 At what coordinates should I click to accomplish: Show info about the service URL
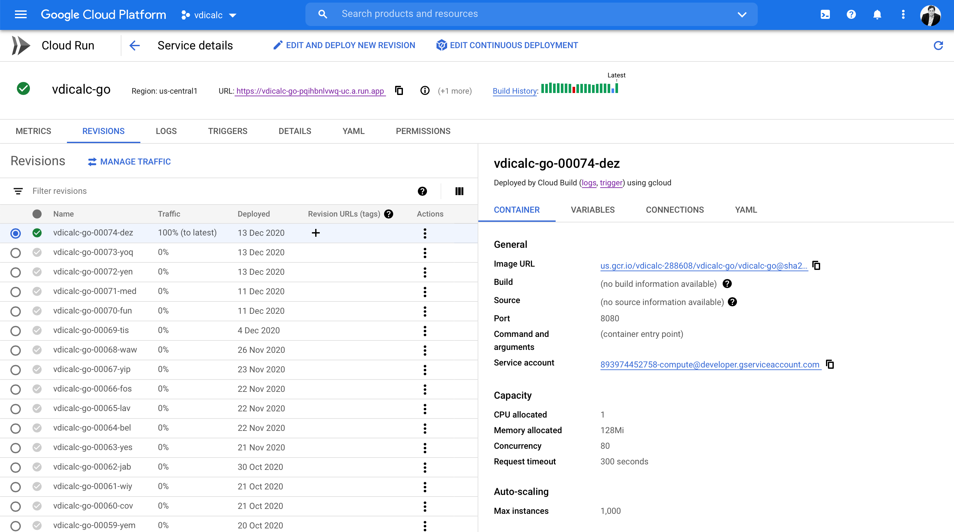[425, 90]
